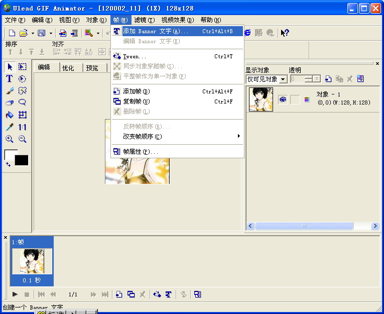The width and height of the screenshot is (384, 314).
Task: Click white foreground color swatch
Action: (10, 154)
